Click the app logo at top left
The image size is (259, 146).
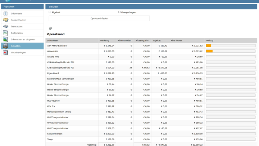click(7, 1)
